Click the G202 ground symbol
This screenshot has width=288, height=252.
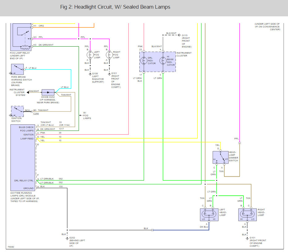tap(67, 238)
